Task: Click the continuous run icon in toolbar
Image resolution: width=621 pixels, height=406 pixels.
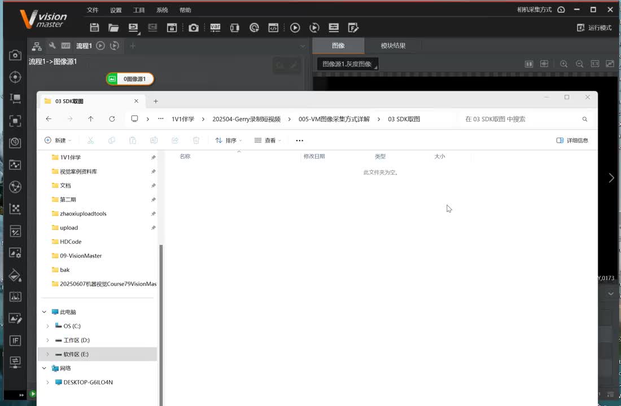Action: [314, 27]
